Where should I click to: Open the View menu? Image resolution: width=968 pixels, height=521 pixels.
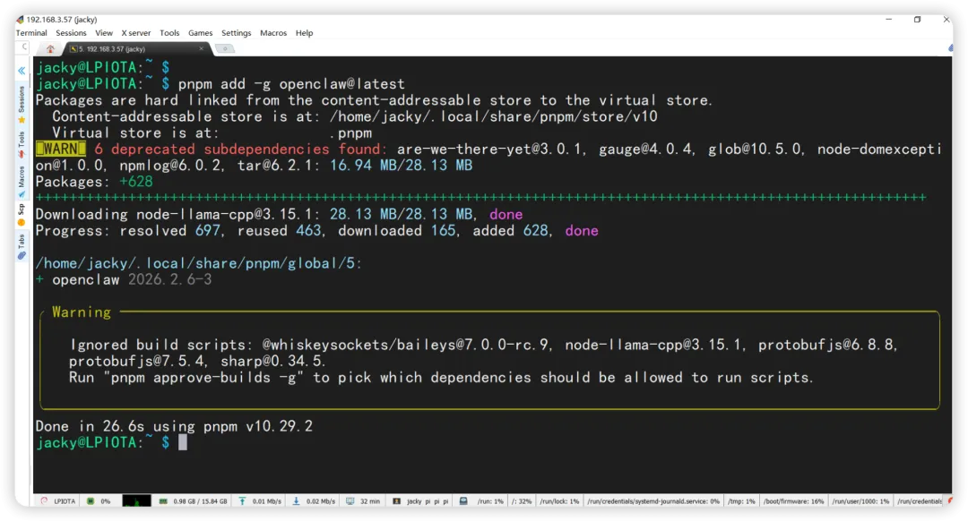pyautogui.click(x=104, y=33)
